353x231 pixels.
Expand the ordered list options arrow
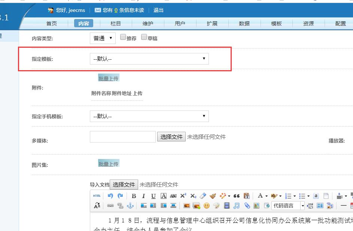tap(295, 196)
